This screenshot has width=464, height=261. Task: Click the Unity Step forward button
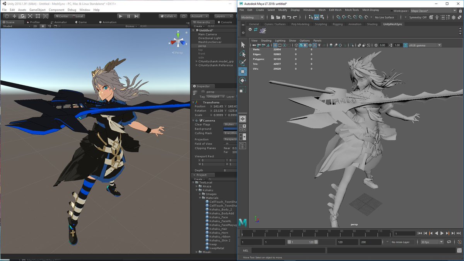(136, 16)
